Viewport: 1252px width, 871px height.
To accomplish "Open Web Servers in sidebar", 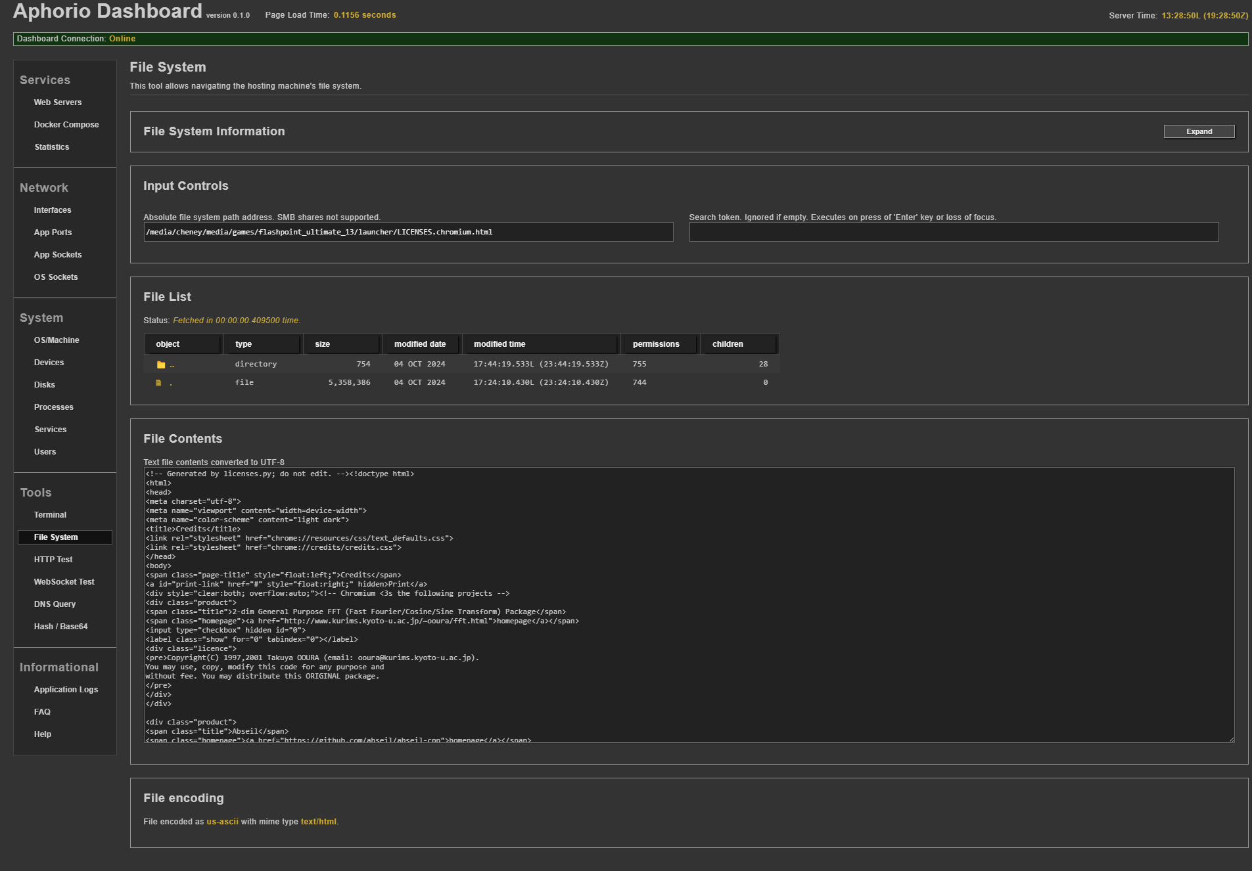I will [58, 102].
